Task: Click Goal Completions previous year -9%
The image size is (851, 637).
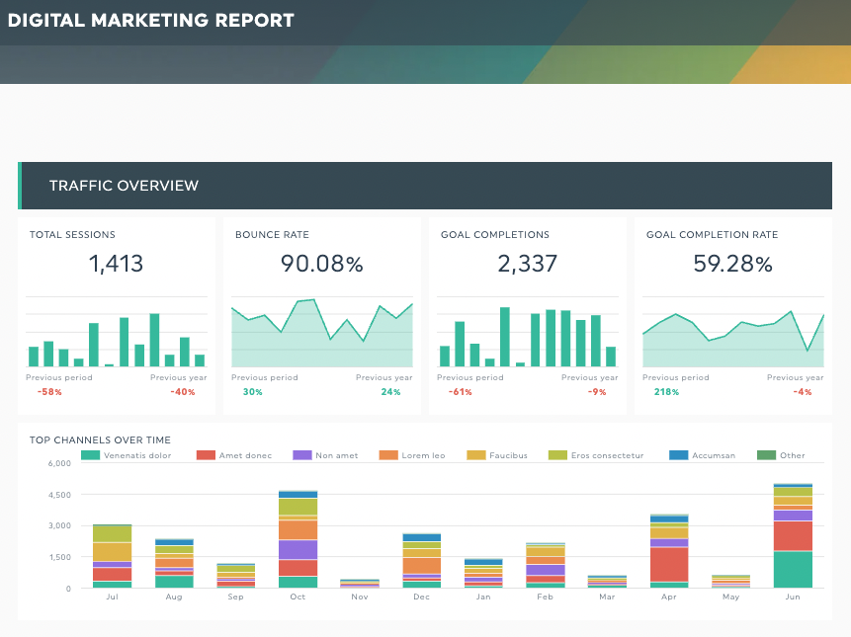Action: click(596, 392)
